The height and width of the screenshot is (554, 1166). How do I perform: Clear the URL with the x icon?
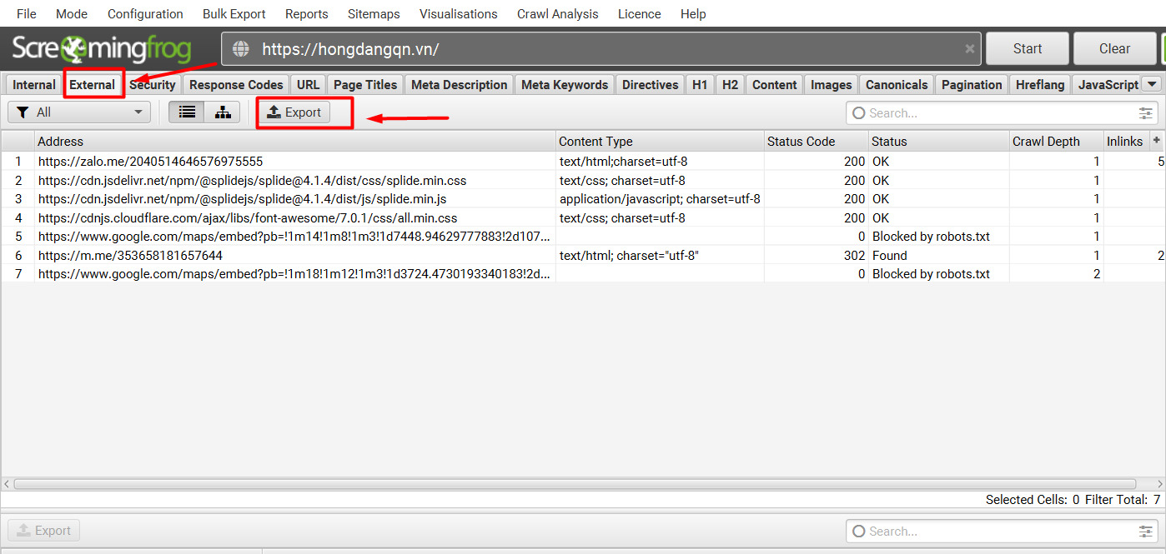[x=969, y=49]
